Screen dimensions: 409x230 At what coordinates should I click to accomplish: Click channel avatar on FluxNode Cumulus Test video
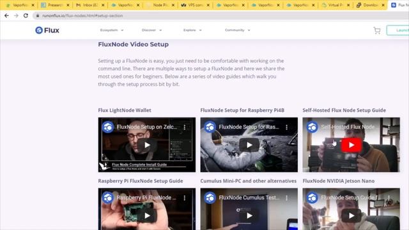(x=210, y=198)
